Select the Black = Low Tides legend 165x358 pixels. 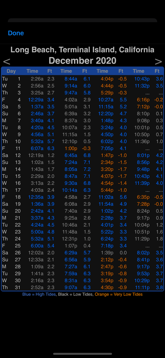point(75,294)
